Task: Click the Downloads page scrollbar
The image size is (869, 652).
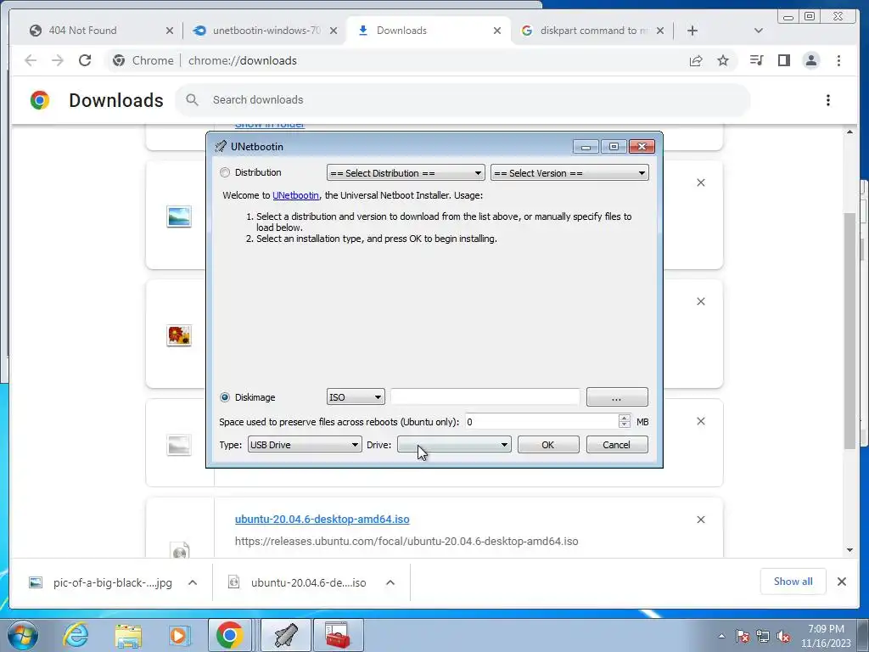Action: 850,332
